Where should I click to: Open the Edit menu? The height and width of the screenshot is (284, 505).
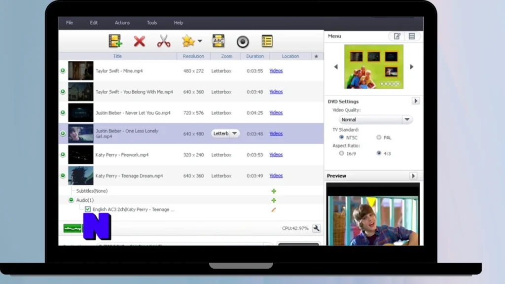click(94, 23)
